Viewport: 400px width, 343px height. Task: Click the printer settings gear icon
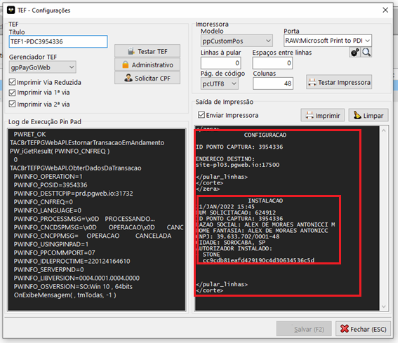click(354, 53)
